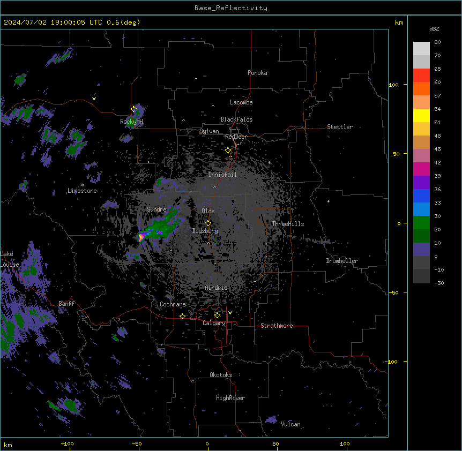Viewport: 462px width, 451px height.
Task: Click the yellow diamond marker at Cochrane
Action: pyautogui.click(x=182, y=316)
